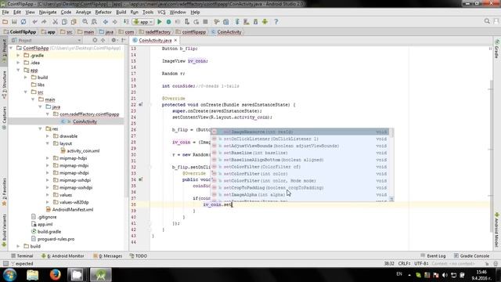This screenshot has width=501, height=282.
Task: Click the navigate Forward arrow icon
Action: coord(114,22)
